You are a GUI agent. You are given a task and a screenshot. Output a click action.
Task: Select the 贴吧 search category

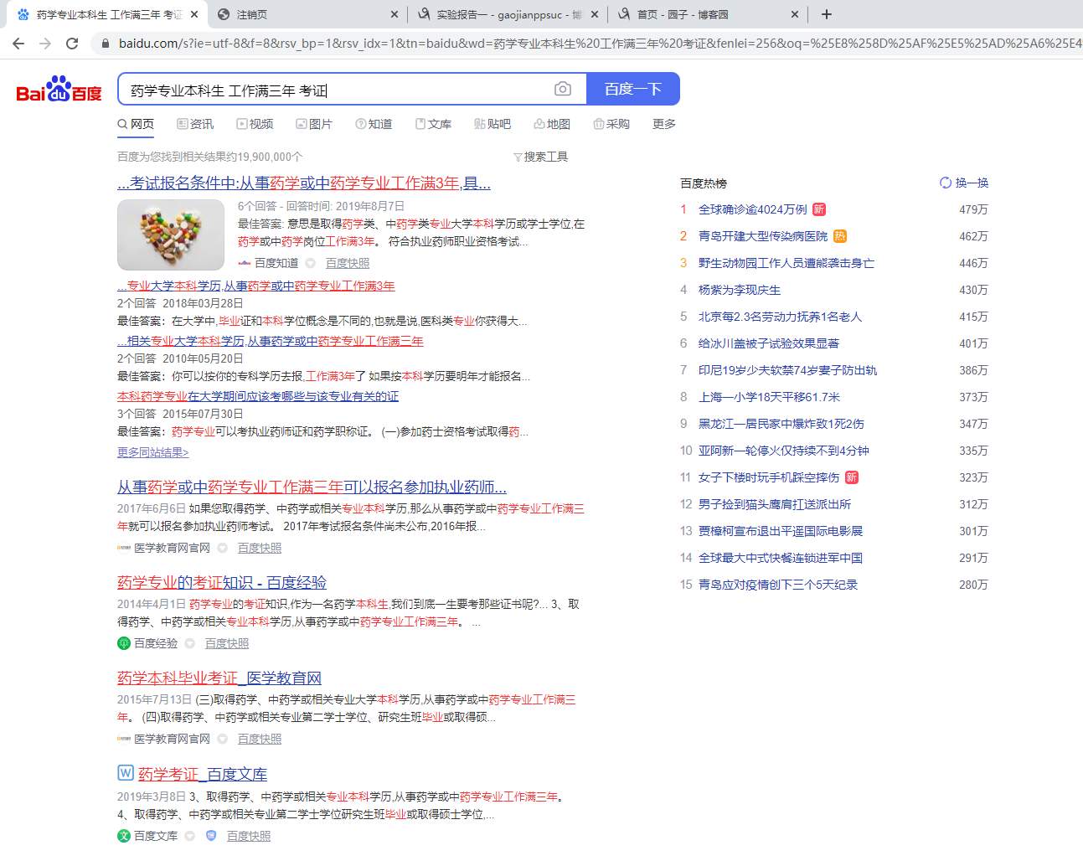[x=493, y=124]
